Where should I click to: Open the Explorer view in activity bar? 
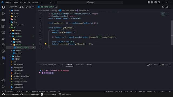3,8
